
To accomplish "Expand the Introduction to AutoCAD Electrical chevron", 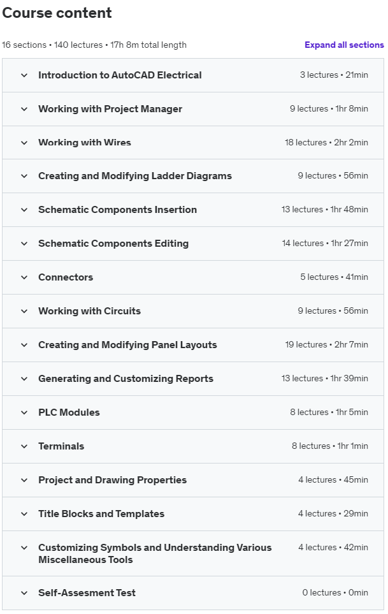I will point(24,75).
